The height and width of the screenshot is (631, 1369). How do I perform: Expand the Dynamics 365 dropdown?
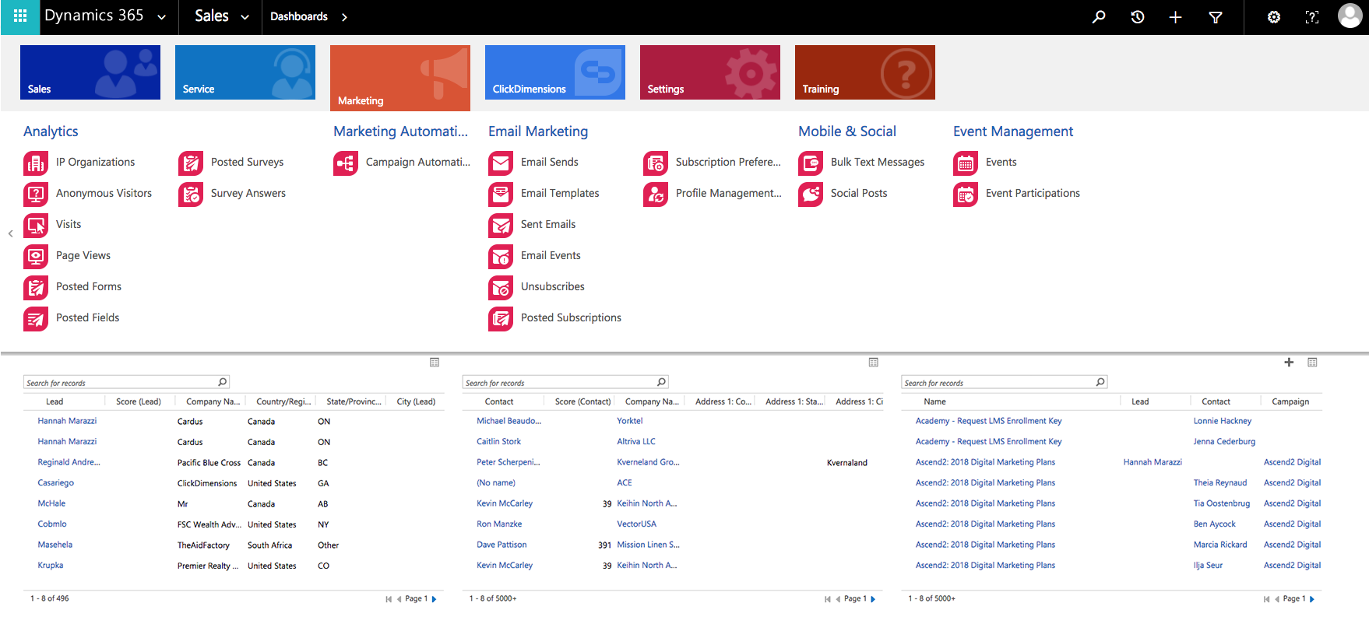[162, 17]
